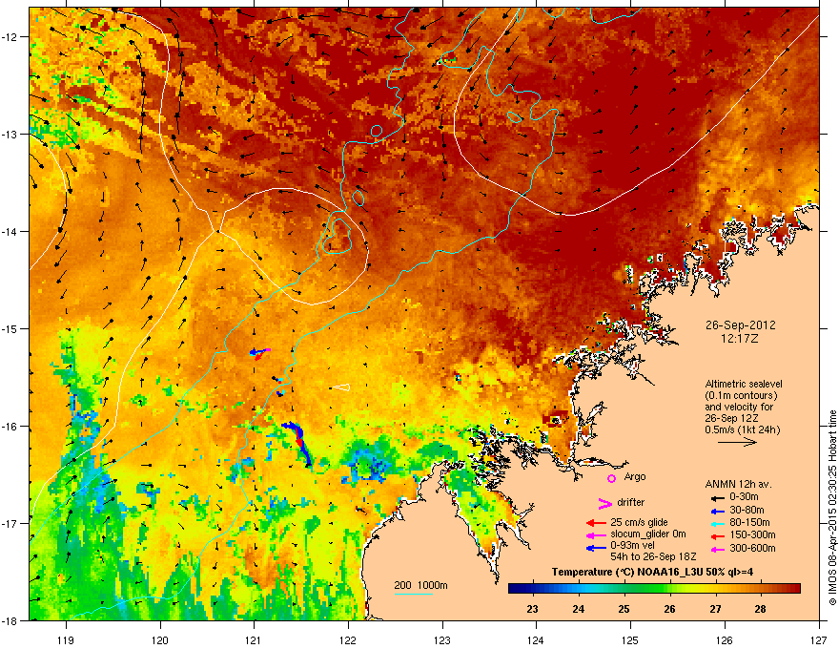Click the '0-93m vel' label

[x=632, y=546]
